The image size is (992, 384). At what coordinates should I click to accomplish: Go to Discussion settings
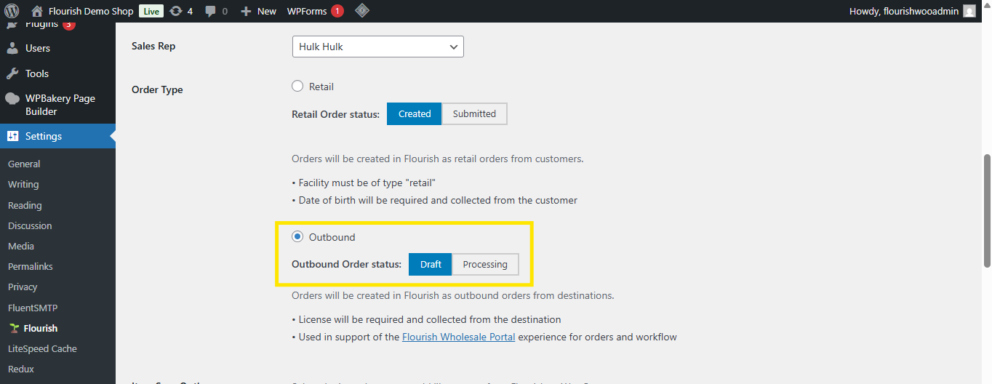pos(30,225)
